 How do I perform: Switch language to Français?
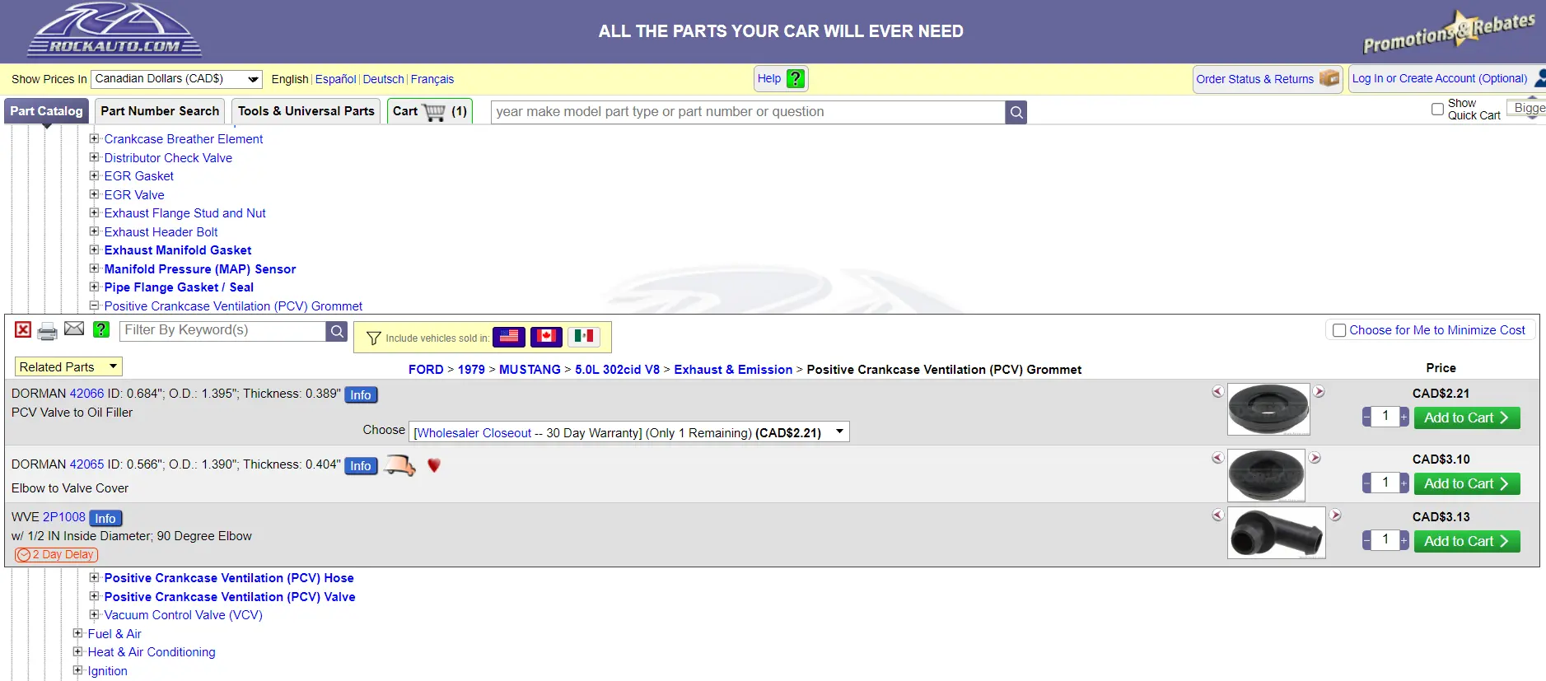[432, 79]
